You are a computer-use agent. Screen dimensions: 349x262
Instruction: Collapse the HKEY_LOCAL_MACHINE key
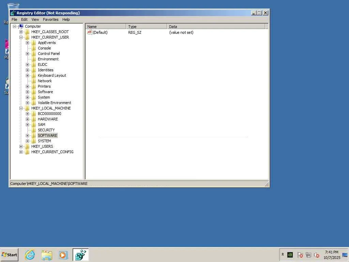pos(21,108)
